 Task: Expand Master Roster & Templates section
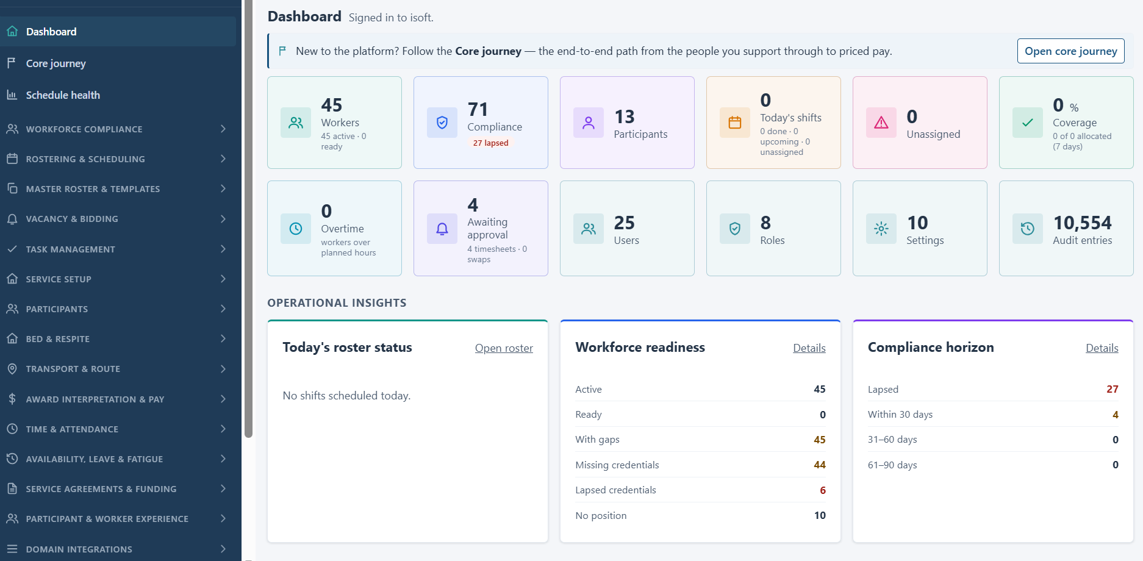118,188
